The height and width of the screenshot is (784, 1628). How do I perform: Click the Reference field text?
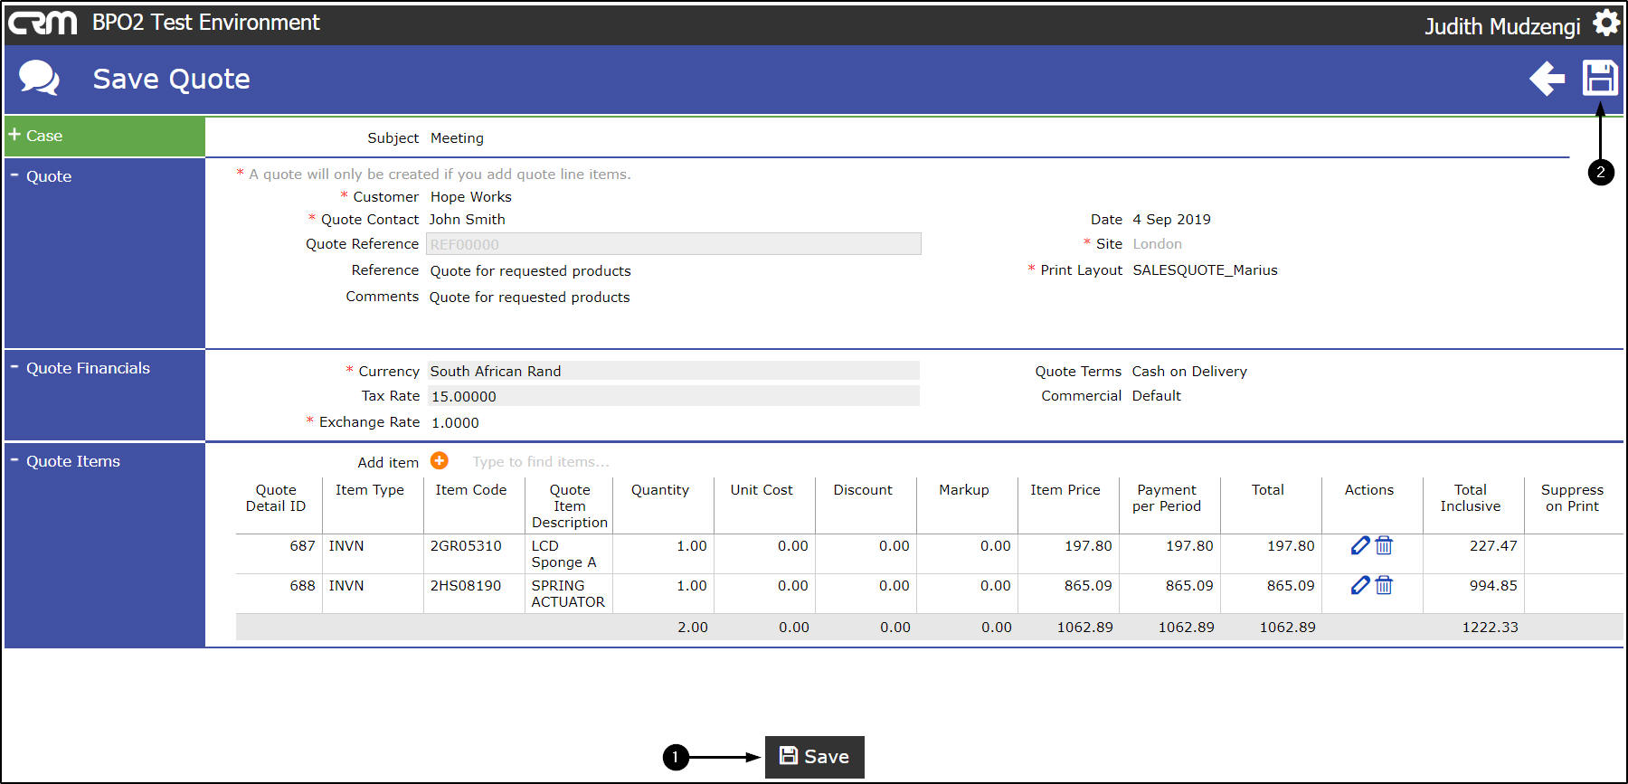tap(531, 271)
